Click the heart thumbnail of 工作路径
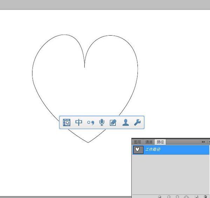 point(138,150)
